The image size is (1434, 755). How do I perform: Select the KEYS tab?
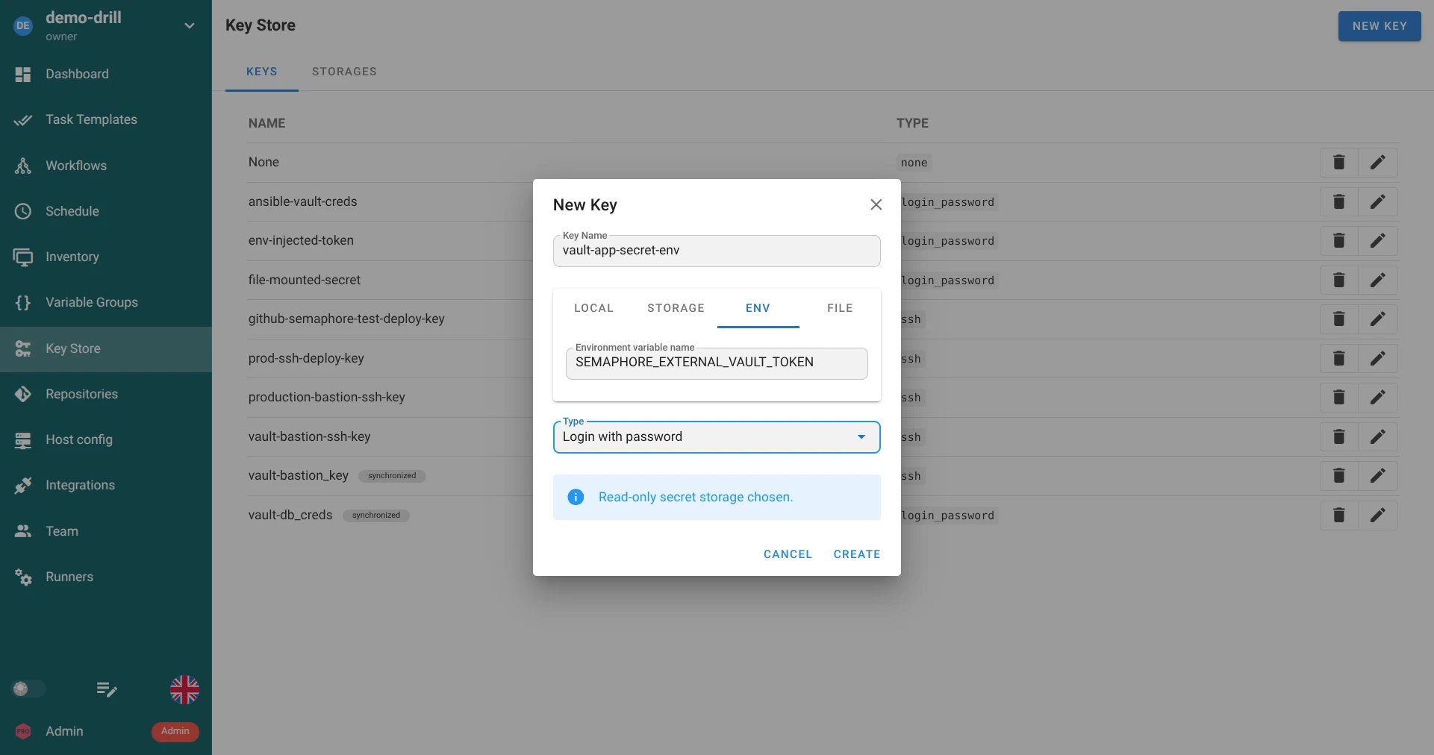pyautogui.click(x=262, y=72)
